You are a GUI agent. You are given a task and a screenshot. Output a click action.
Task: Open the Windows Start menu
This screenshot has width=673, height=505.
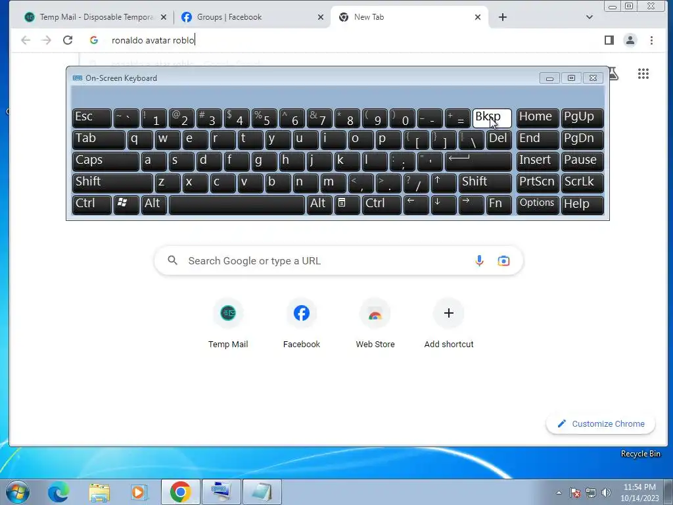point(17,492)
